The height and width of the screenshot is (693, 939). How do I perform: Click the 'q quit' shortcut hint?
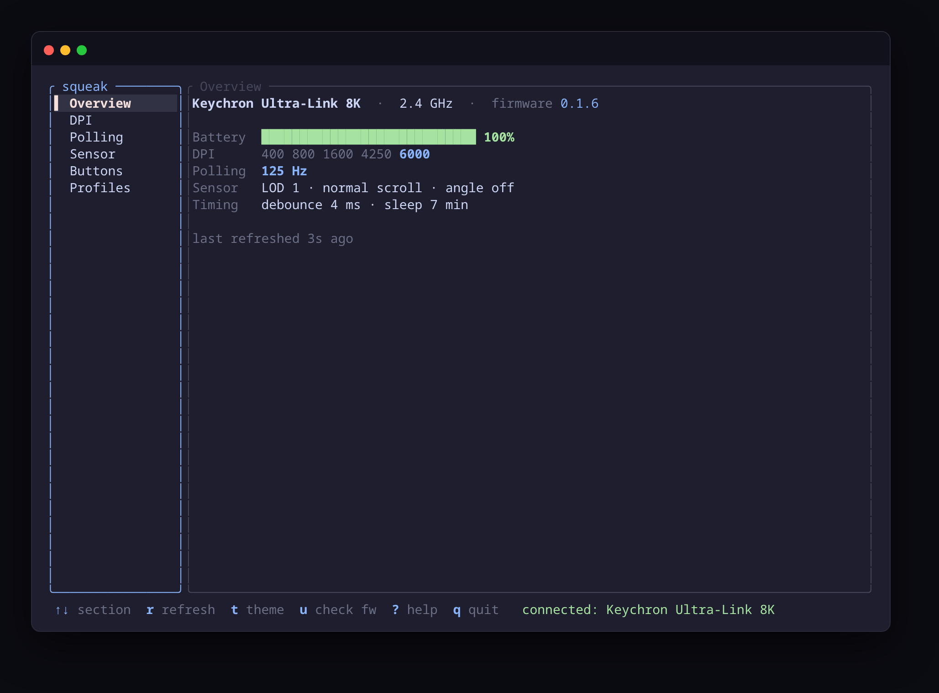click(x=476, y=609)
